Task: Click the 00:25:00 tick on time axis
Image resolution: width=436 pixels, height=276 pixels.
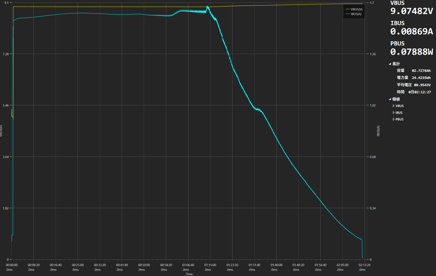Action: click(78, 265)
